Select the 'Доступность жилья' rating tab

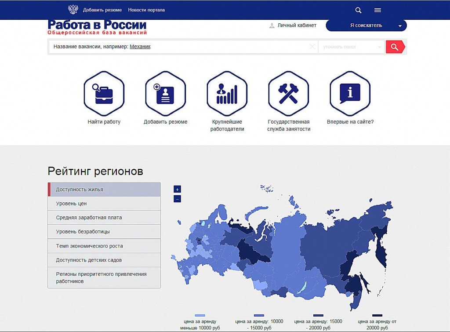tap(104, 189)
